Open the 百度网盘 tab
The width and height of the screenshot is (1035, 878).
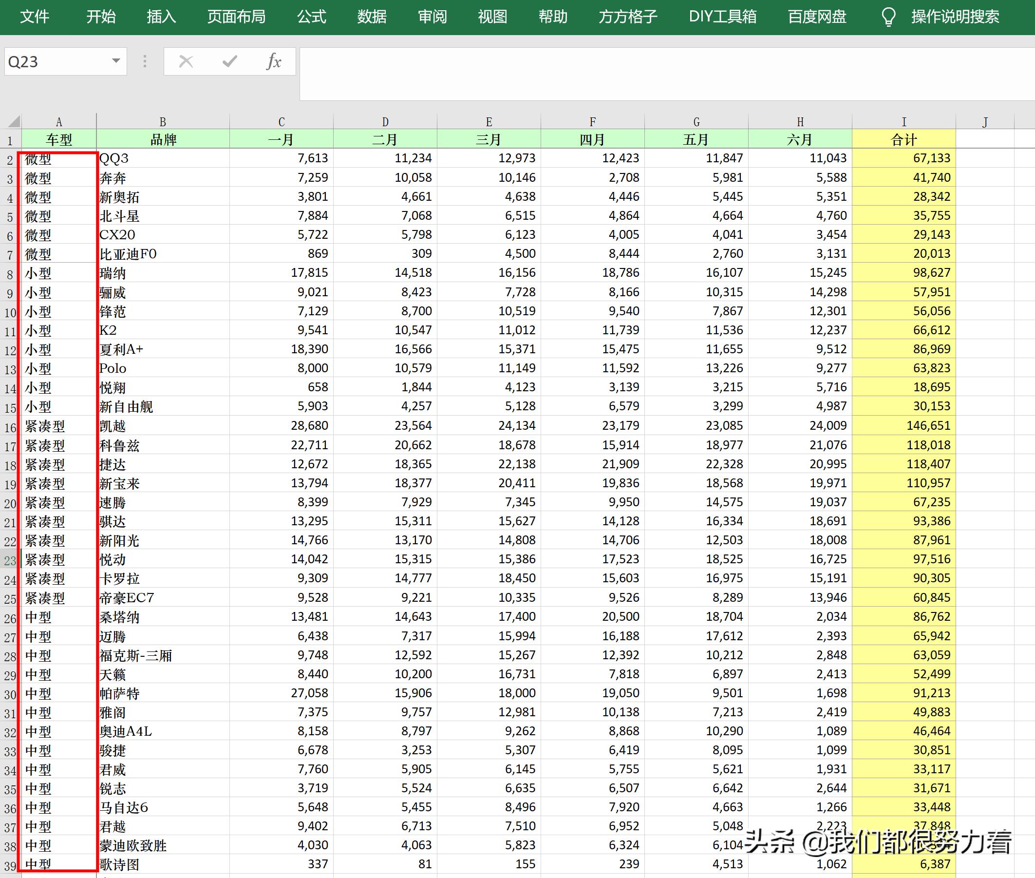(x=816, y=17)
